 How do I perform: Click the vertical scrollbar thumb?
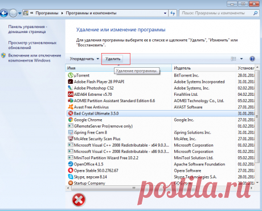tap(257, 116)
